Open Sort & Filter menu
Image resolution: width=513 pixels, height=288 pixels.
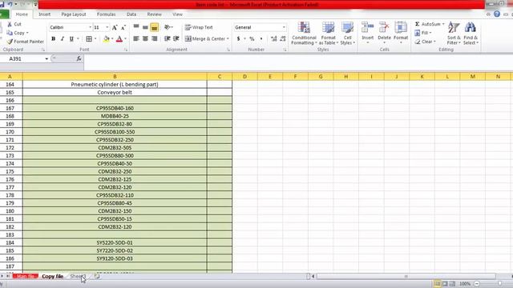click(x=454, y=34)
